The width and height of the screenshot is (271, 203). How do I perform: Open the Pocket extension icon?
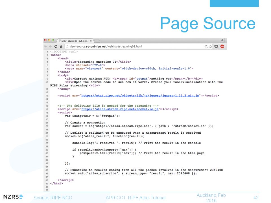coord(216,47)
